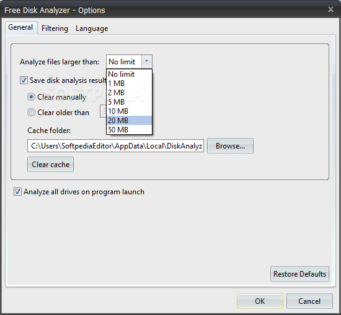Open the Language tab

coord(92,28)
